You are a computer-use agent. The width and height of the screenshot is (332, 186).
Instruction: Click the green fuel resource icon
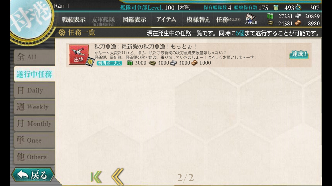click(x=270, y=16)
